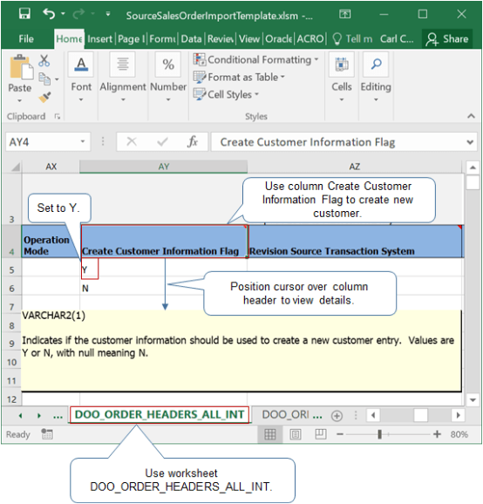Switch to Normal view
The image size is (483, 504).
click(x=270, y=434)
